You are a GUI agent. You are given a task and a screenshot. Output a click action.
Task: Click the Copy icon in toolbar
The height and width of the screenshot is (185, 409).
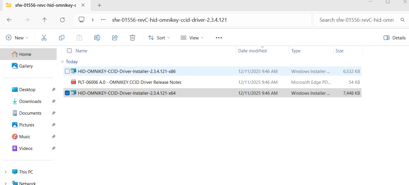coord(62,38)
